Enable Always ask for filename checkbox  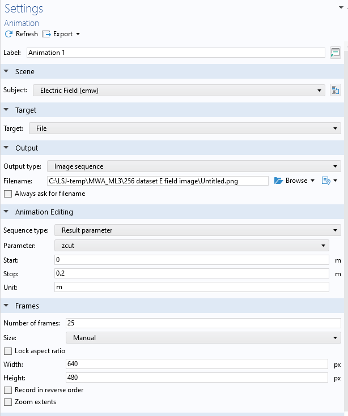click(8, 194)
